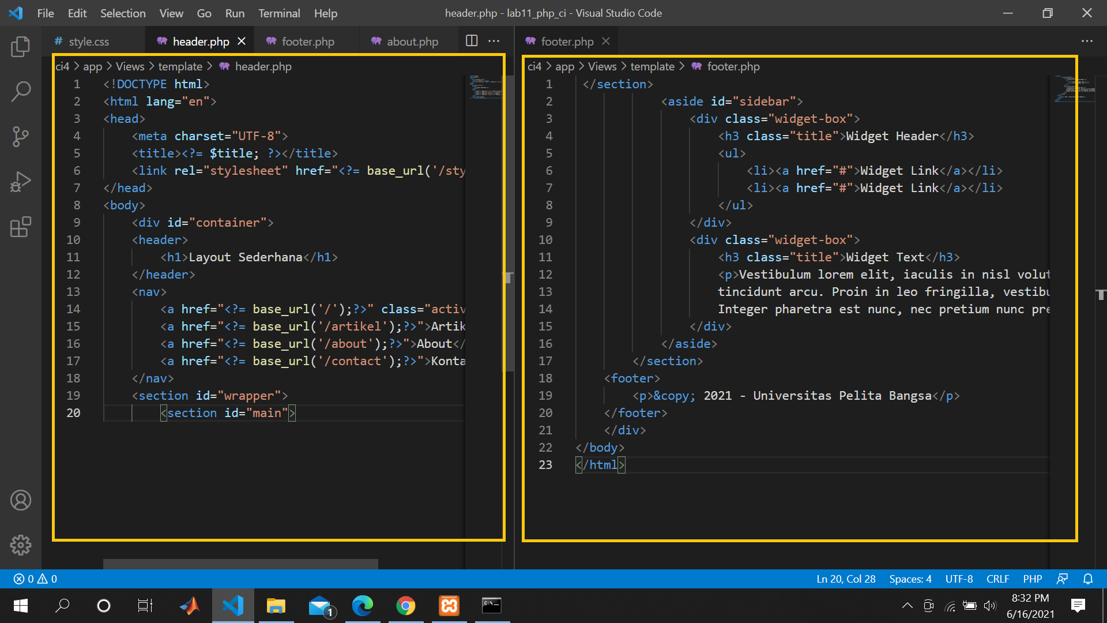The image size is (1107, 623).
Task: Open the Source Control view
Action: click(21, 137)
